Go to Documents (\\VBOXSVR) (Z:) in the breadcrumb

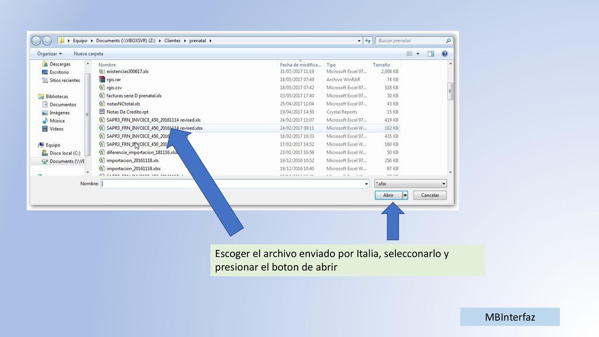click(126, 40)
